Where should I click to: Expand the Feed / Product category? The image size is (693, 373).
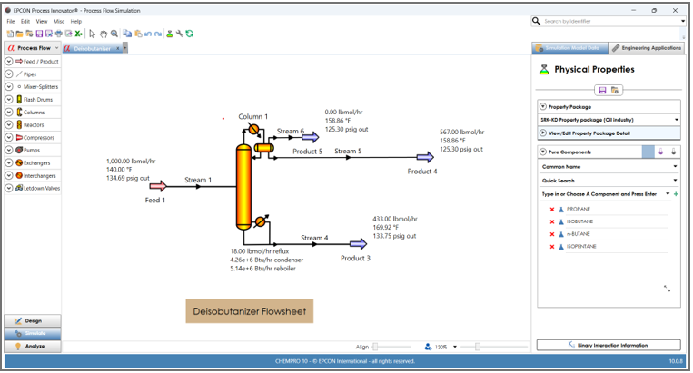(x=9, y=62)
